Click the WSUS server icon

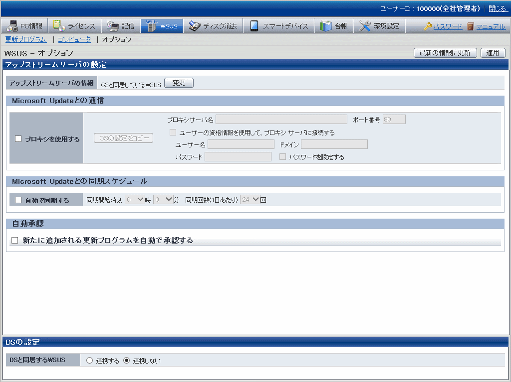coord(151,26)
